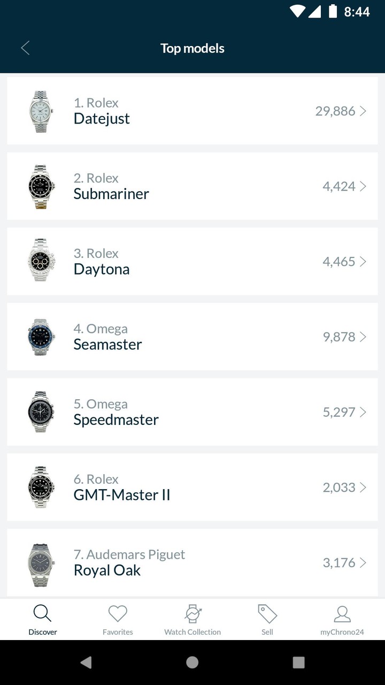Open the Rolex GMT-Master II listing
Image resolution: width=385 pixels, height=685 pixels.
pos(192,488)
